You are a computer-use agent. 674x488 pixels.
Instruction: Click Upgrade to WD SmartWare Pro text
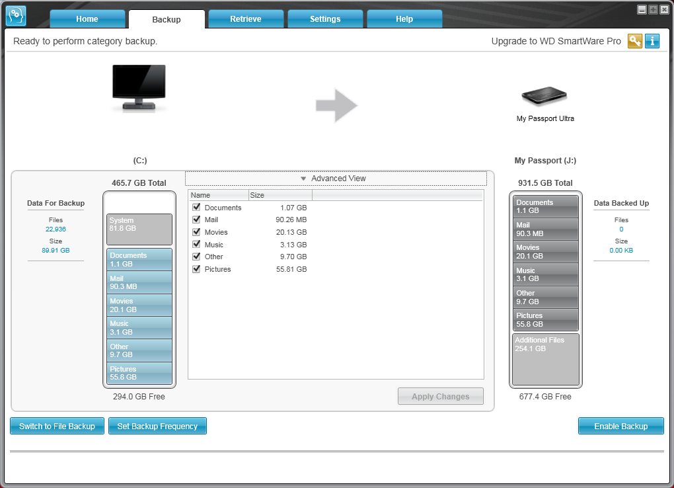click(556, 41)
